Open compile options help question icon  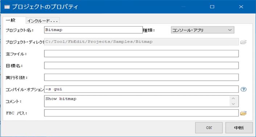coord(243,89)
